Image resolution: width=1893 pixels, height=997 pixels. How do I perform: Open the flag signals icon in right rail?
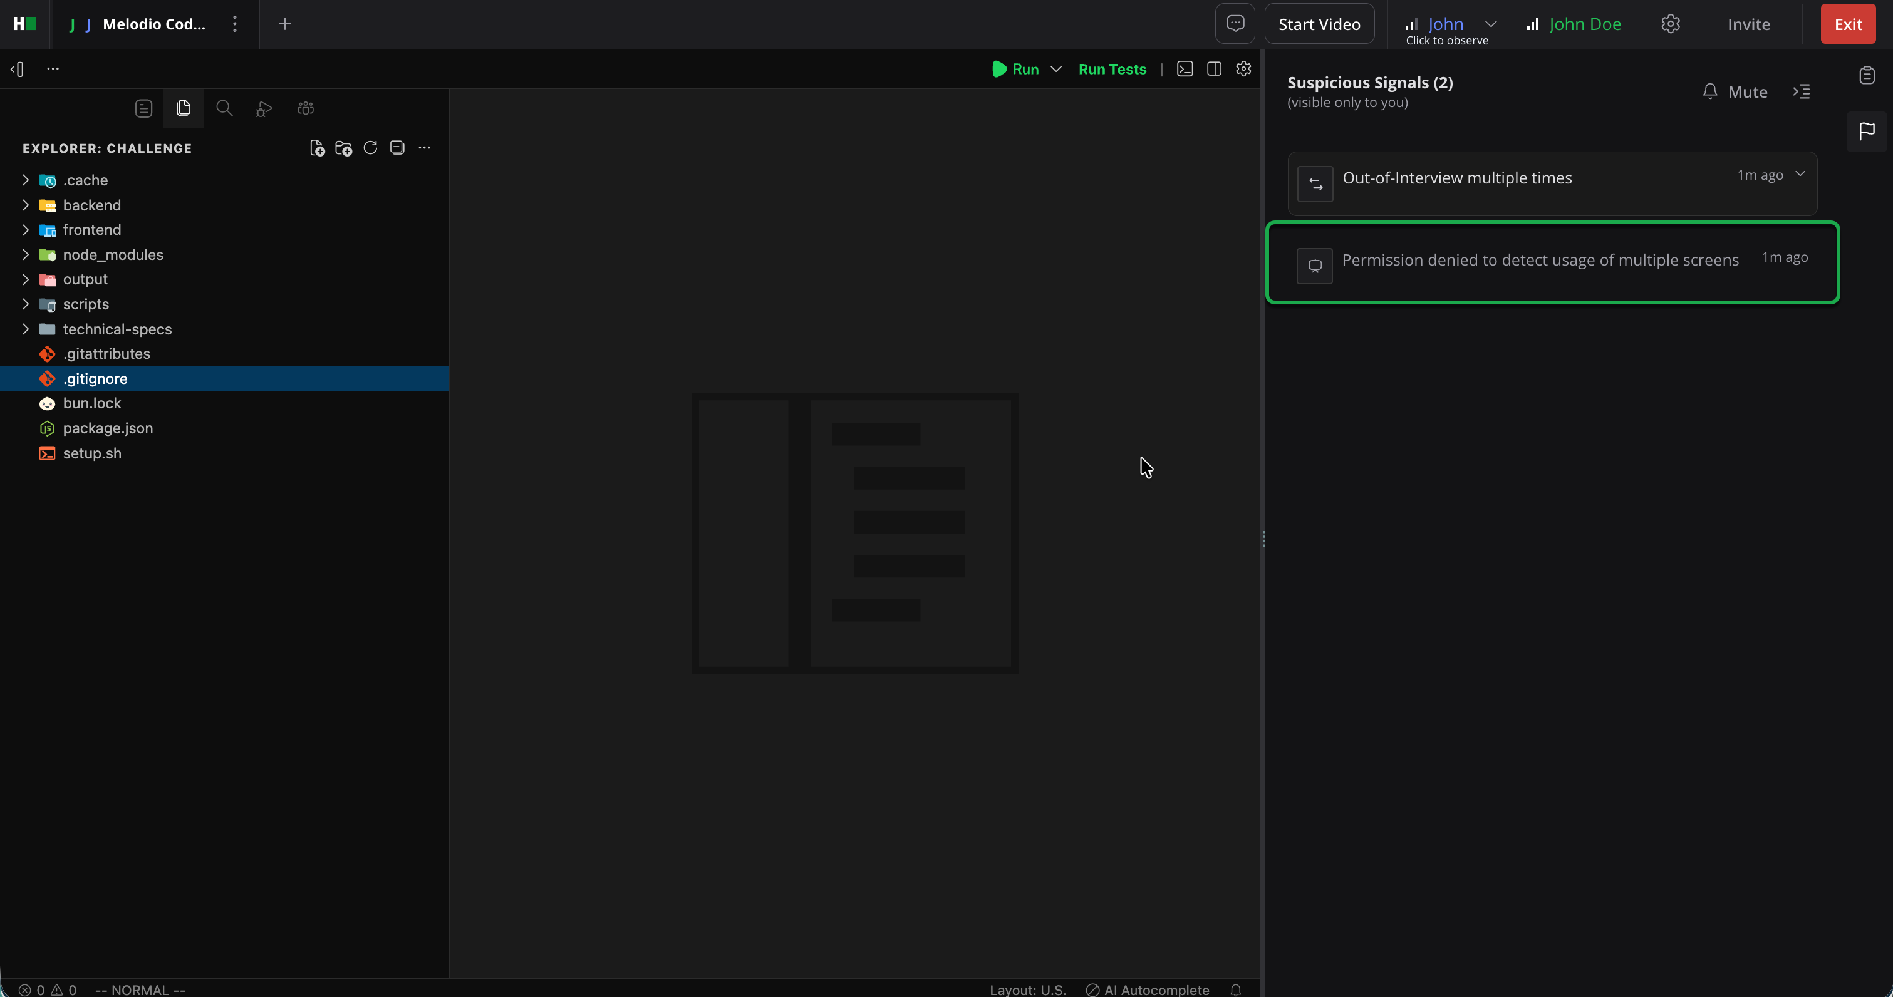click(x=1867, y=132)
